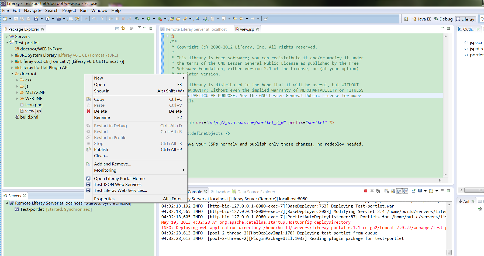Open the web browser globe icon
The height and width of the screenshot is (256, 484).
(x=198, y=19)
